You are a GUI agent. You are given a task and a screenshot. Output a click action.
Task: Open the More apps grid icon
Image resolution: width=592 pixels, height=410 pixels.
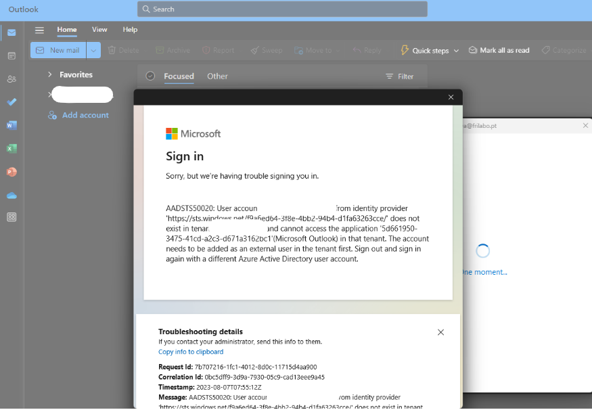[x=12, y=217]
